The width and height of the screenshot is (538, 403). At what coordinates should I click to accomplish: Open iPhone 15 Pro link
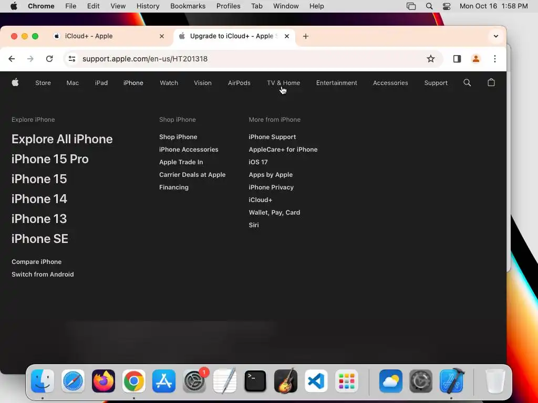pos(50,159)
